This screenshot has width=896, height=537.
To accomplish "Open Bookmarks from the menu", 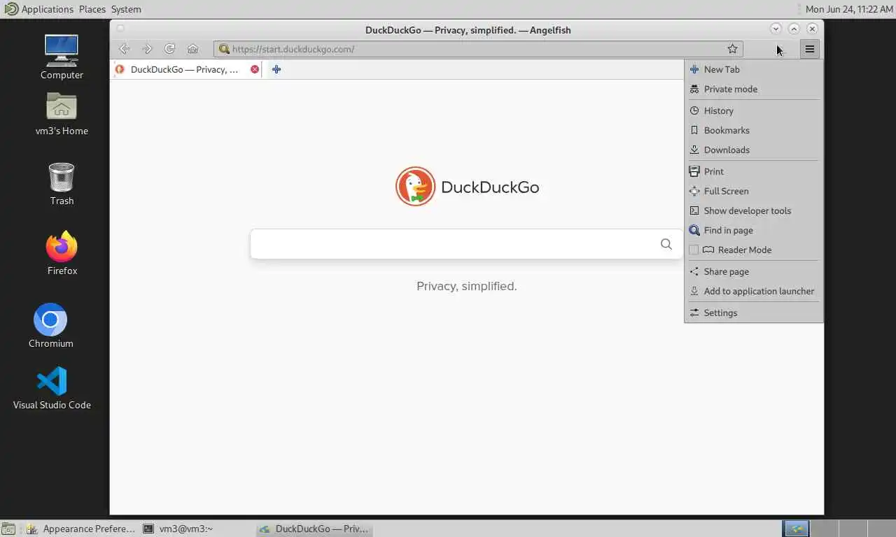I will pos(753,130).
